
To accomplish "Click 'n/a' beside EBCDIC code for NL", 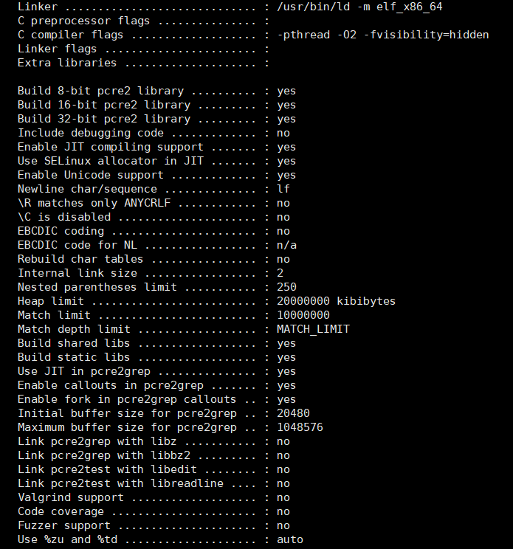I will [x=286, y=245].
